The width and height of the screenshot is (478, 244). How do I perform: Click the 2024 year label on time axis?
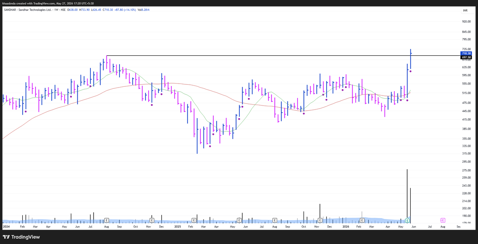click(x=6, y=226)
